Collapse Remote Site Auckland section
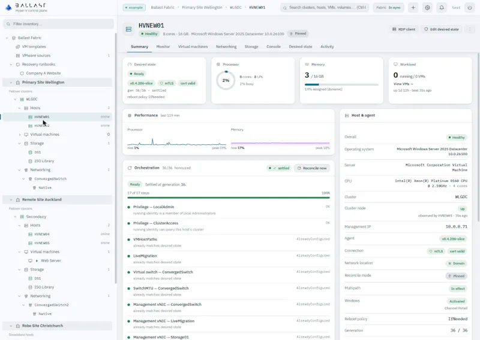 [x=11, y=199]
